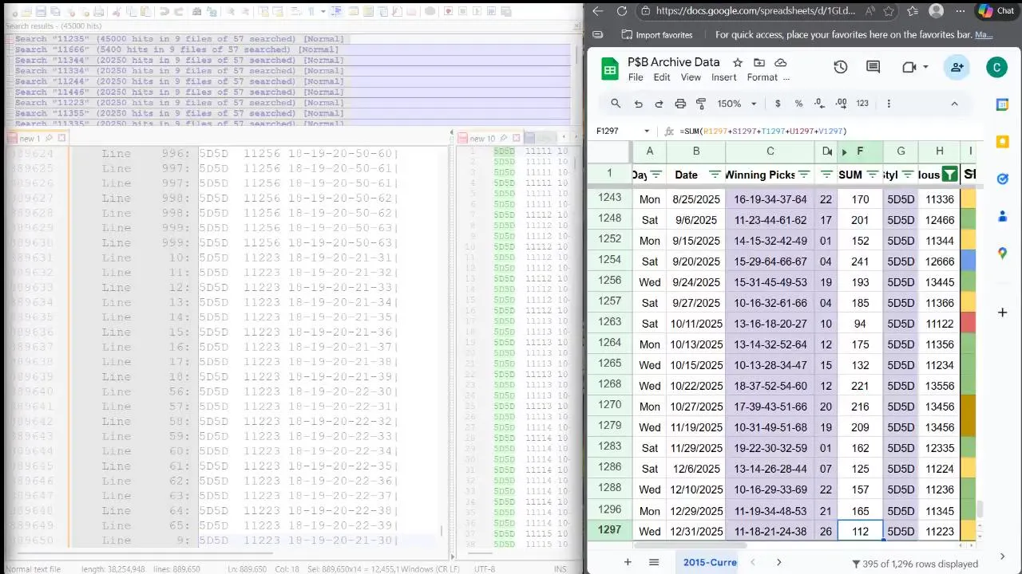Open the Winning Picks column filter toggle
Image resolution: width=1022 pixels, height=574 pixels.
[x=804, y=175]
